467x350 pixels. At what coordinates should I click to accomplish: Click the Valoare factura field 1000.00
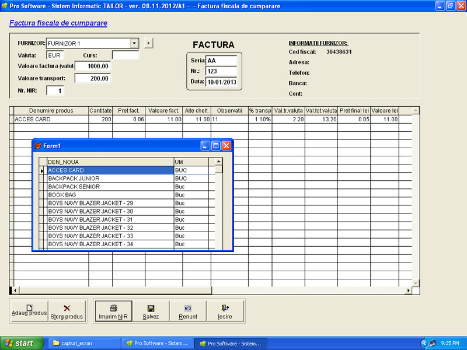click(x=93, y=66)
